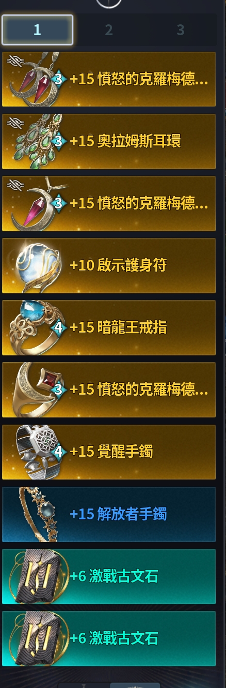Click the level 4 badge on 暗龍王戒指
This screenshot has width=226, height=688.
coord(59,327)
